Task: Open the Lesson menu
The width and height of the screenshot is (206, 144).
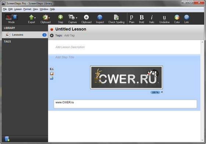Action: [x=18, y=9]
